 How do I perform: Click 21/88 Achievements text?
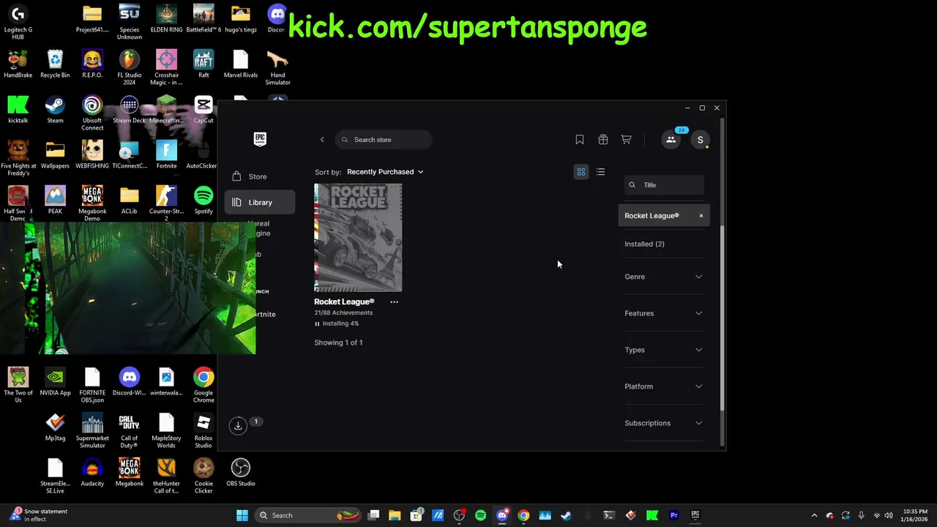pos(343,313)
